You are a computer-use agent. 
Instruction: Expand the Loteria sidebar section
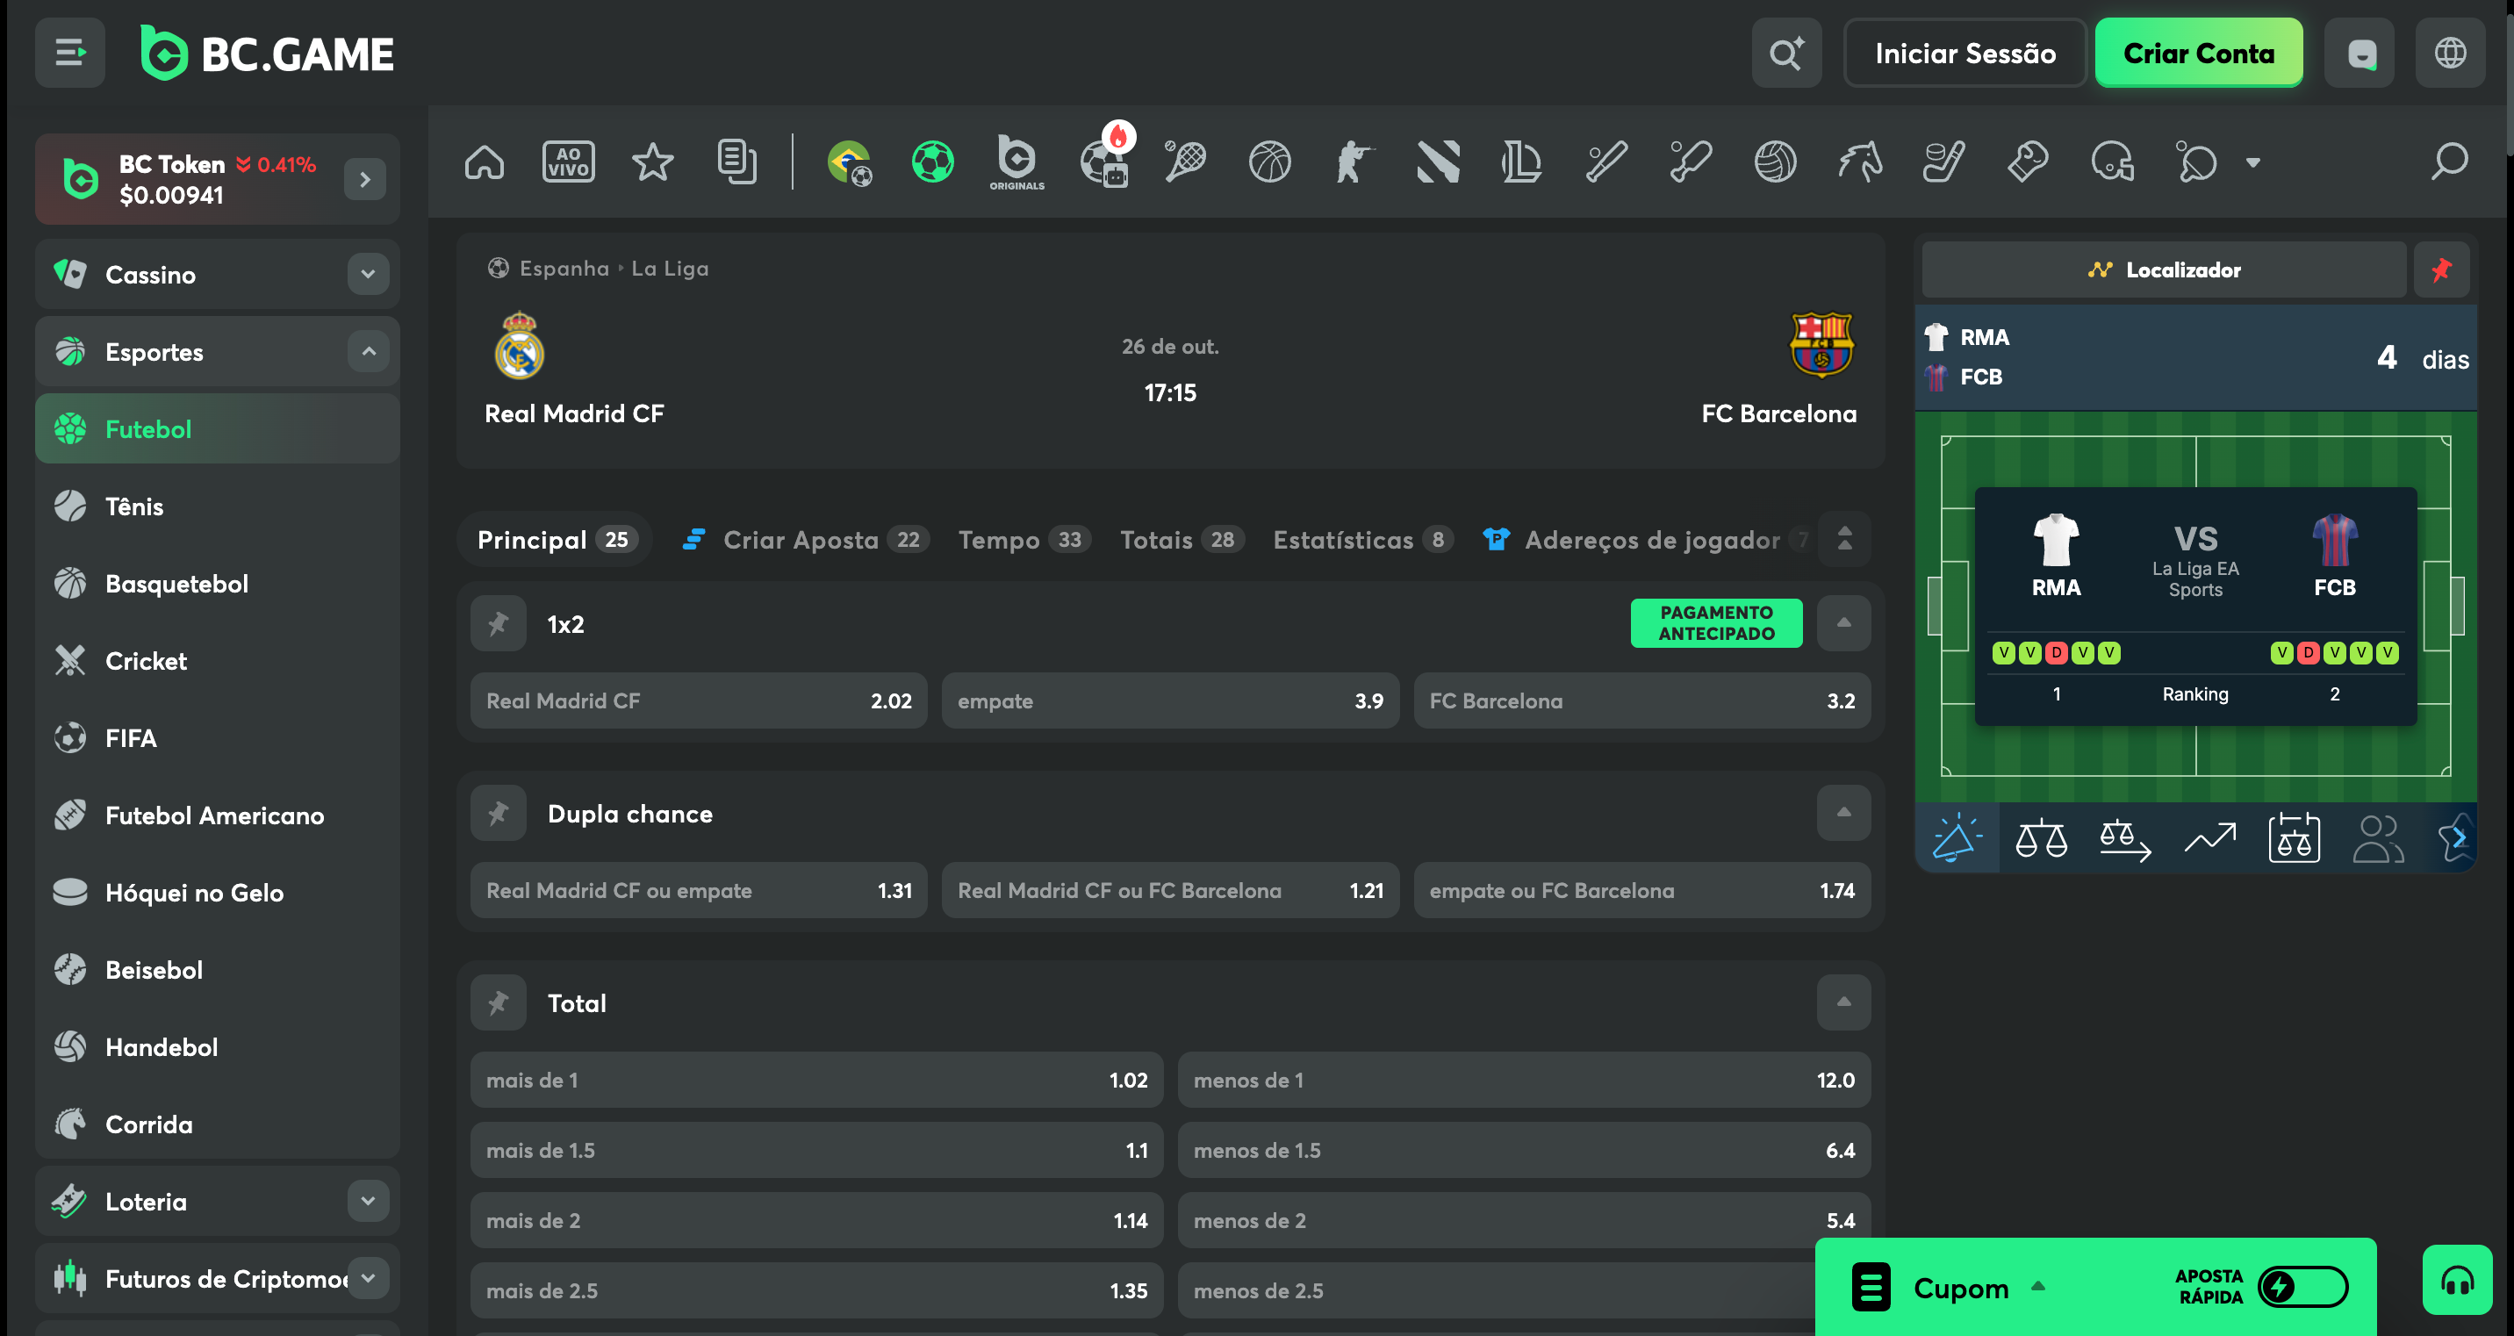click(368, 1200)
